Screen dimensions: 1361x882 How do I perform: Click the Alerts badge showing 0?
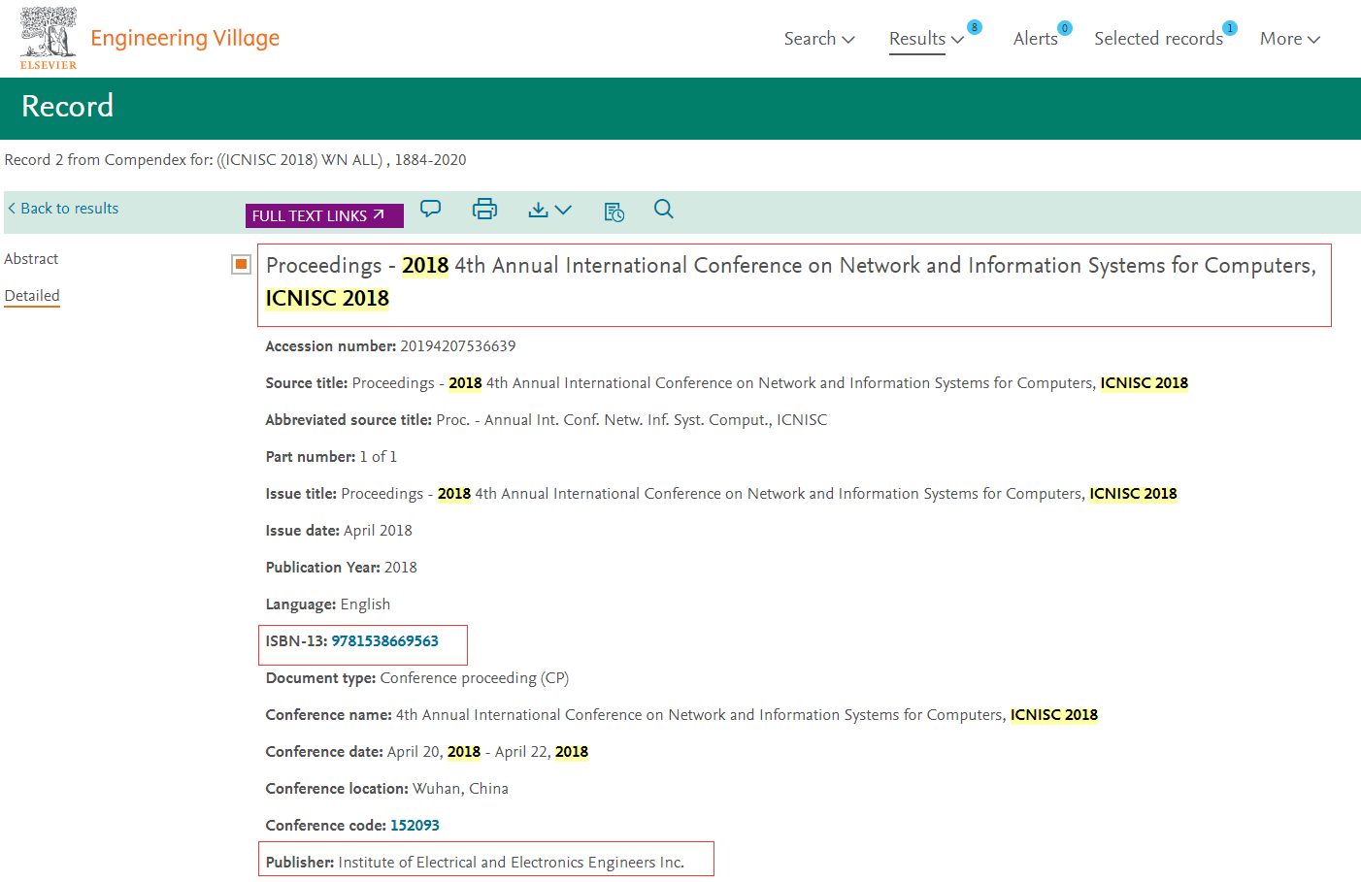click(x=1065, y=28)
